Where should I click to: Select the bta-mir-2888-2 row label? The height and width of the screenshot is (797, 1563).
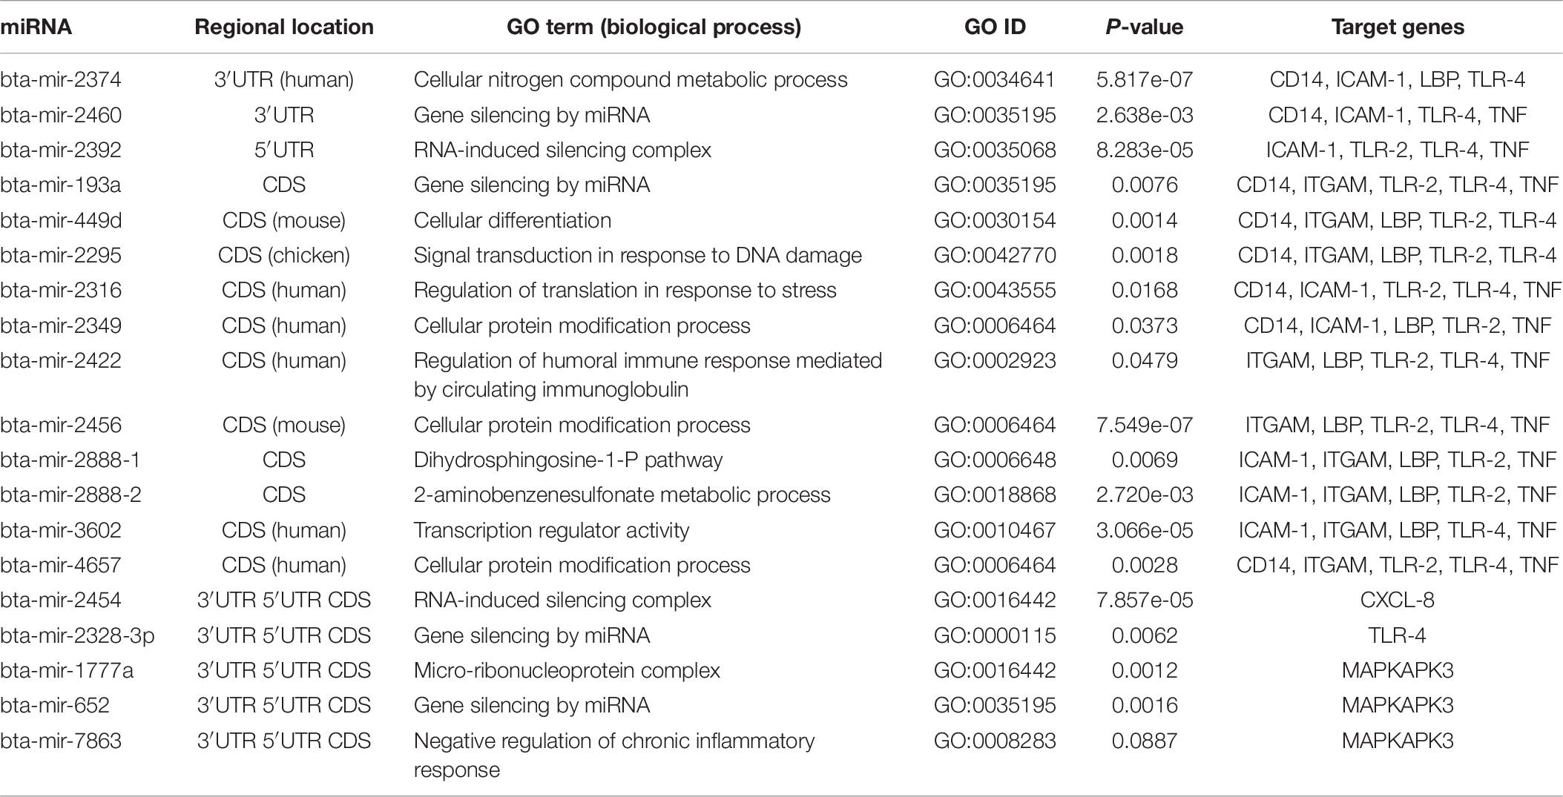tap(70, 495)
